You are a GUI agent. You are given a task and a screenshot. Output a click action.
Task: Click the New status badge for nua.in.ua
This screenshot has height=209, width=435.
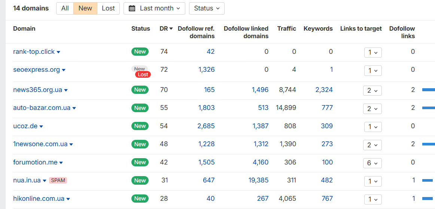(x=140, y=181)
